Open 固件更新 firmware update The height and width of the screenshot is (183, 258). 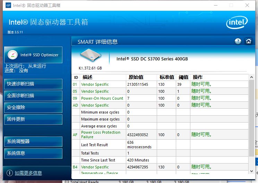(x=33, y=119)
